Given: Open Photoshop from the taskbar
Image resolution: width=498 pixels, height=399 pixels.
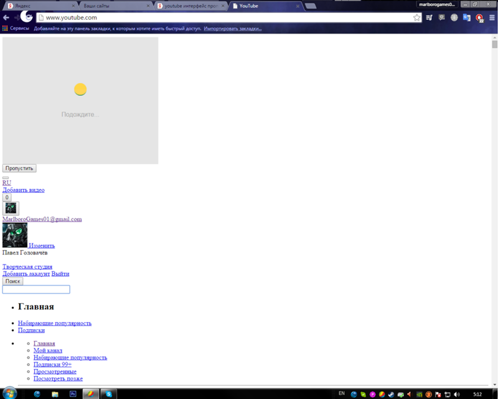Looking at the screenshot, I should coord(73,394).
